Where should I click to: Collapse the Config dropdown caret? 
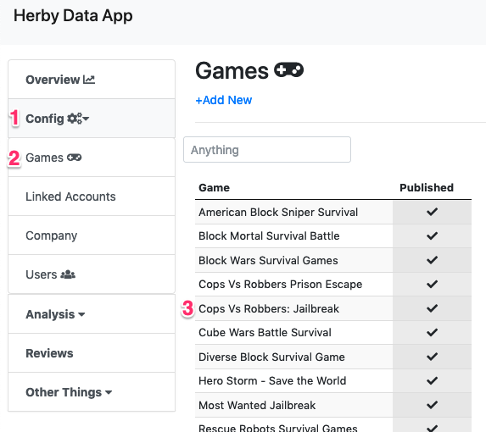(87, 119)
